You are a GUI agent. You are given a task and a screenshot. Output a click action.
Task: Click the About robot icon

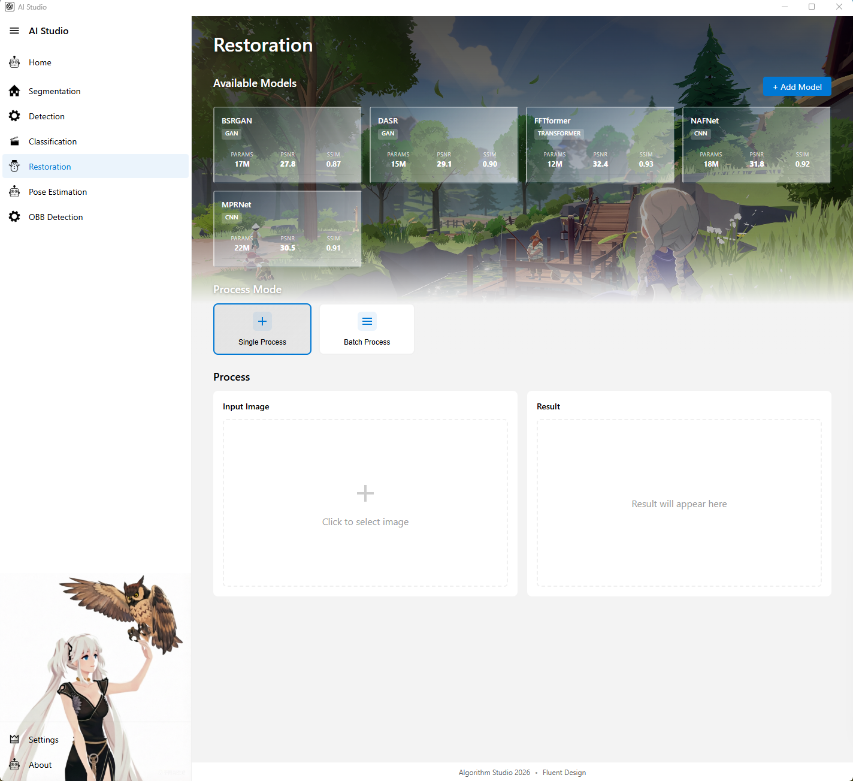14,765
